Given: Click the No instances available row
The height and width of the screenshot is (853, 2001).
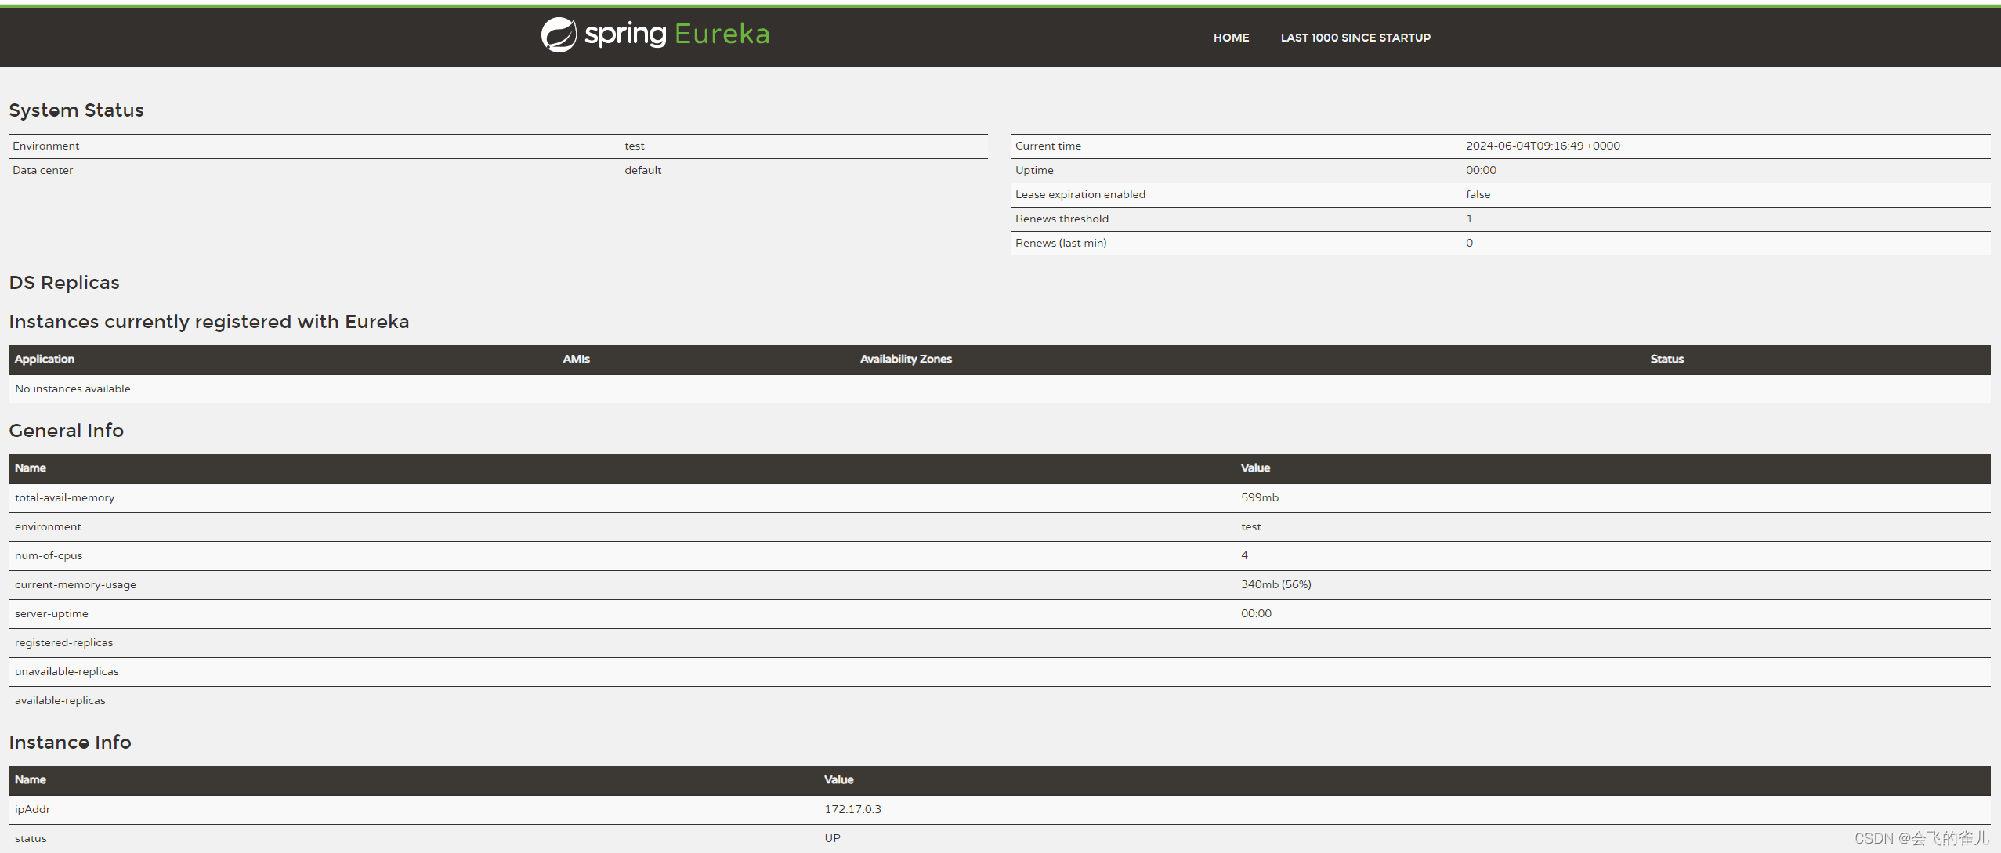Looking at the screenshot, I should (73, 389).
